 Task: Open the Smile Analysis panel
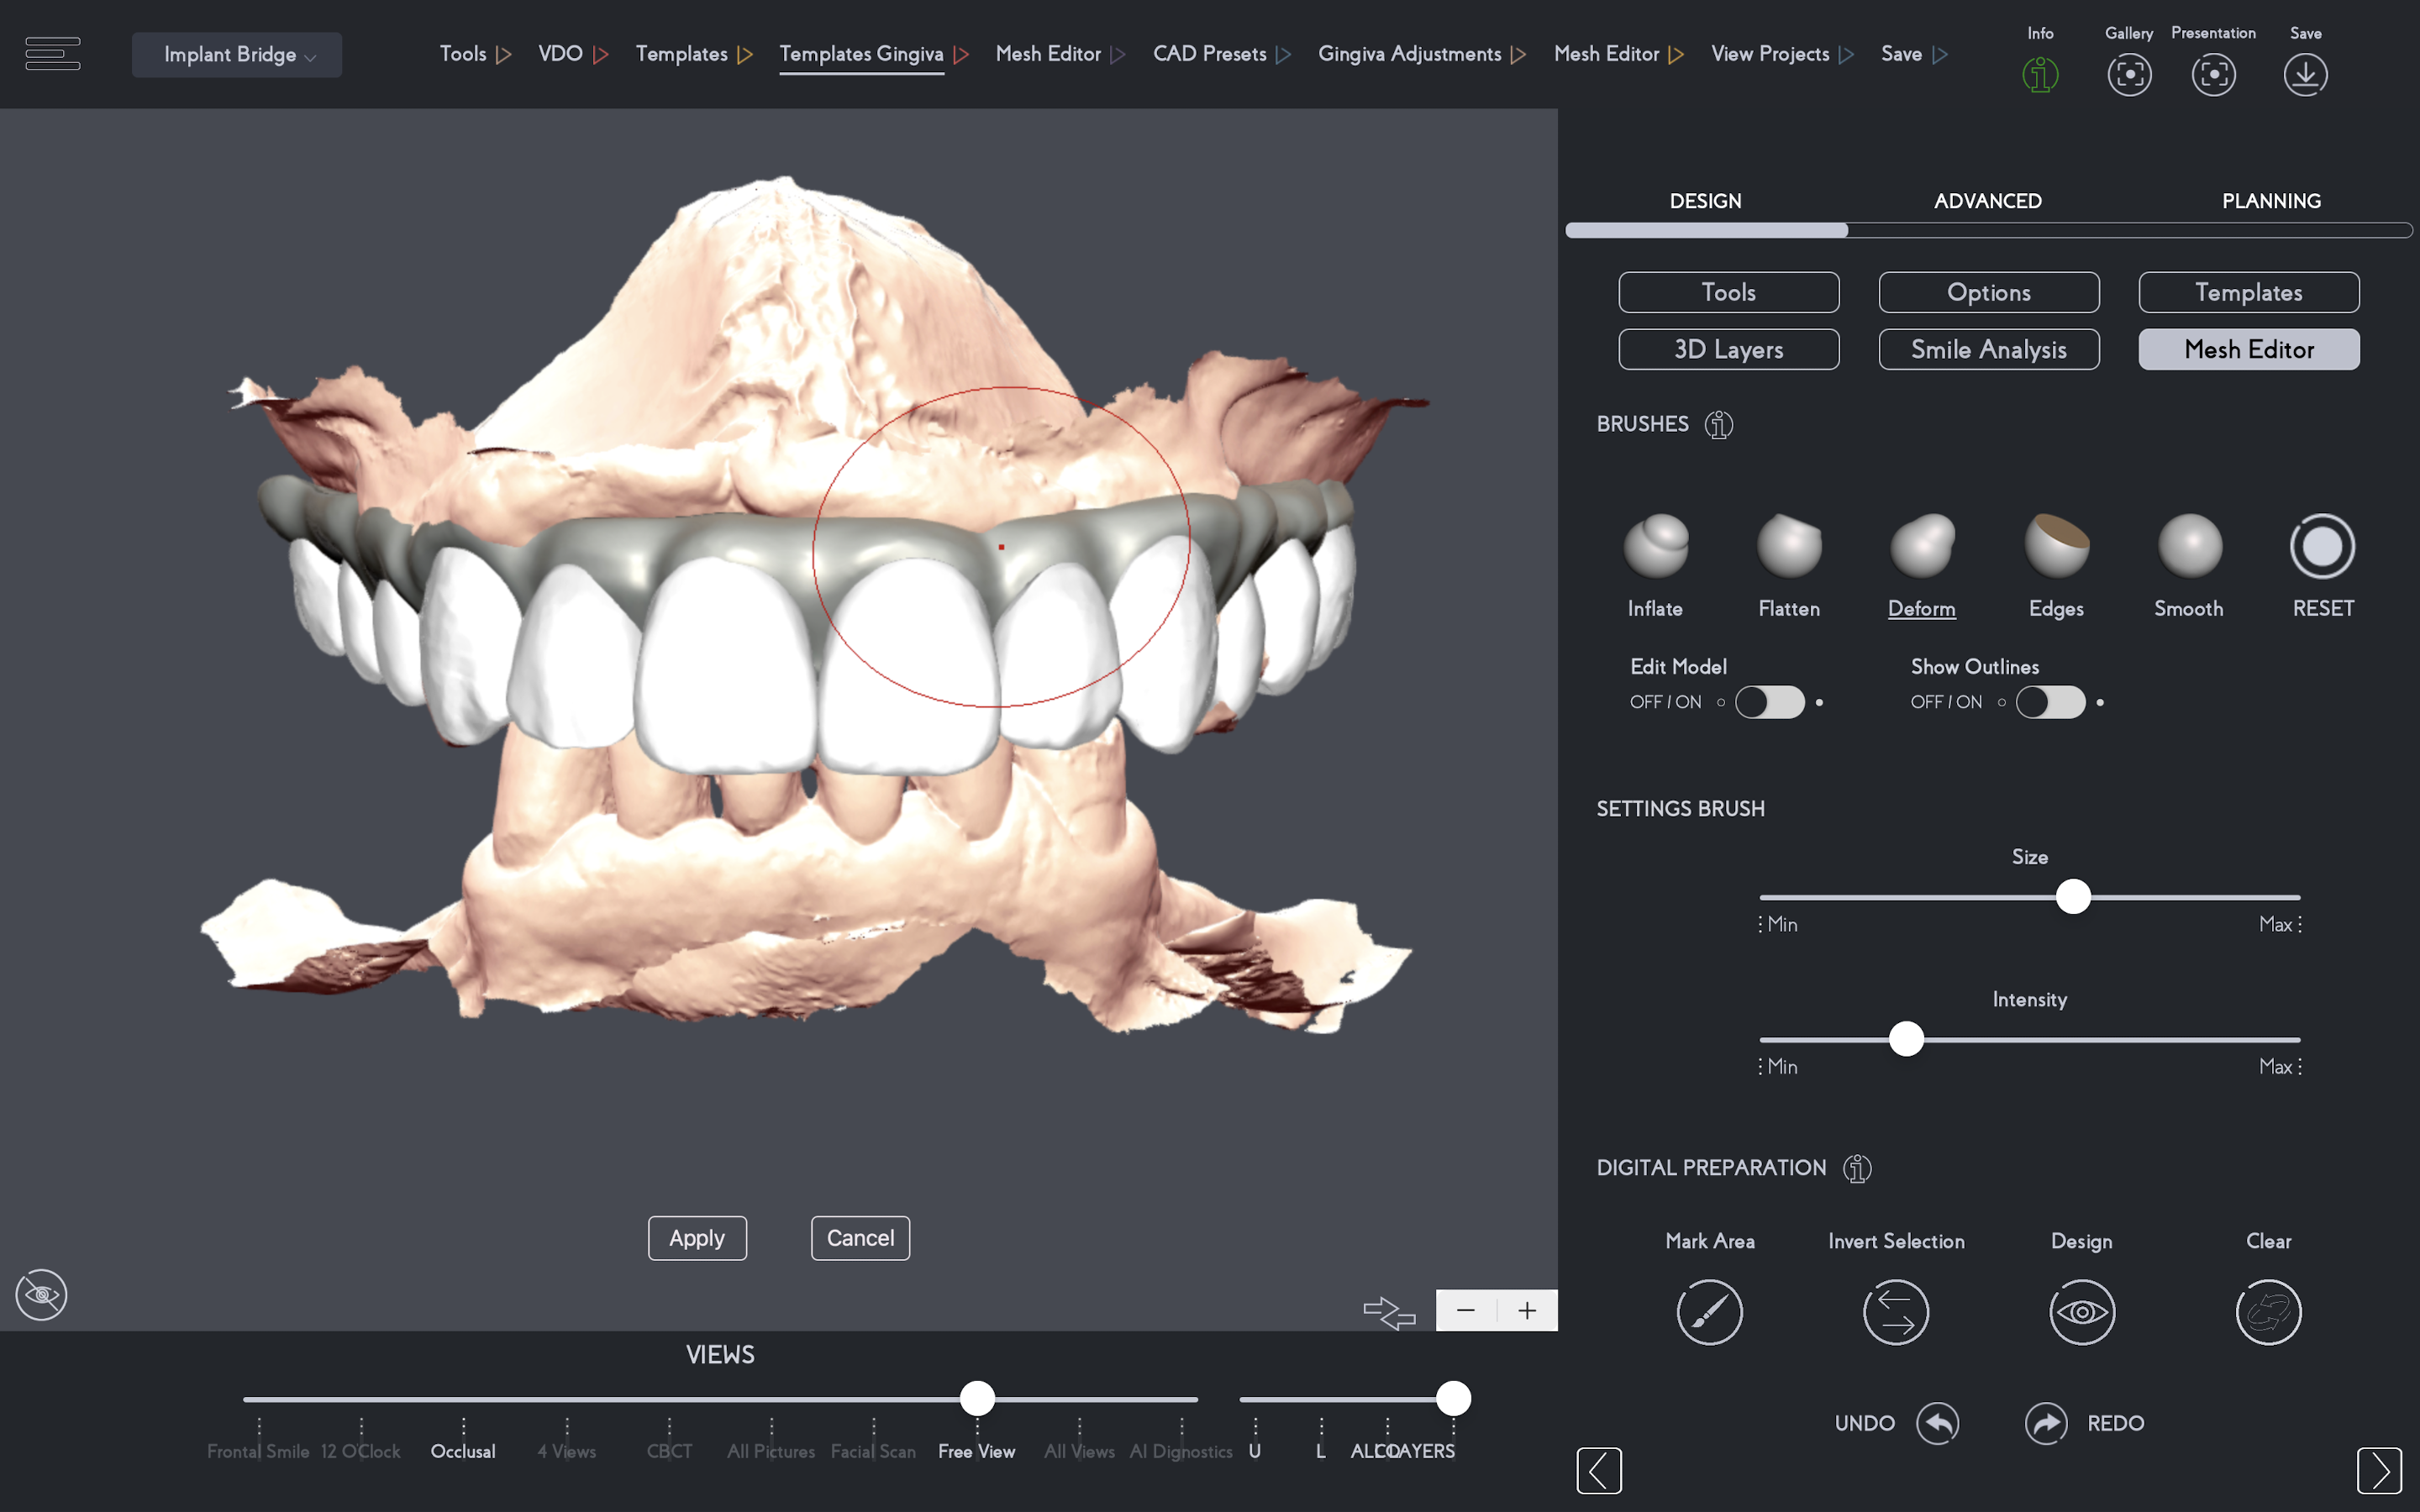pyautogui.click(x=1988, y=349)
